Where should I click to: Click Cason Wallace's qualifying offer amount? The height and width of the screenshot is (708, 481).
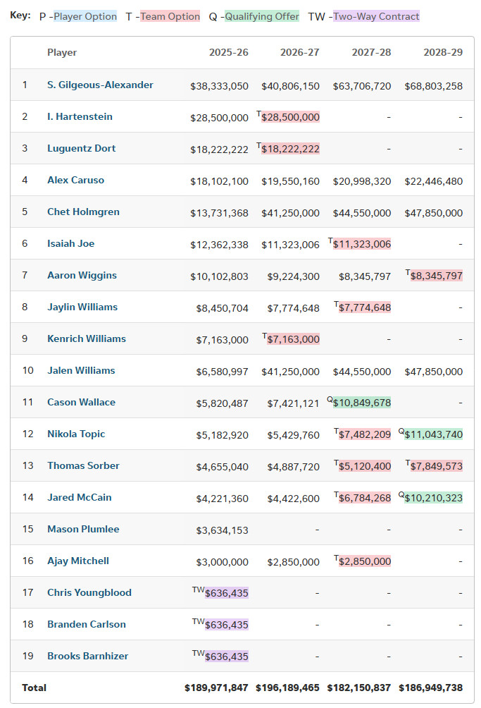(x=361, y=403)
